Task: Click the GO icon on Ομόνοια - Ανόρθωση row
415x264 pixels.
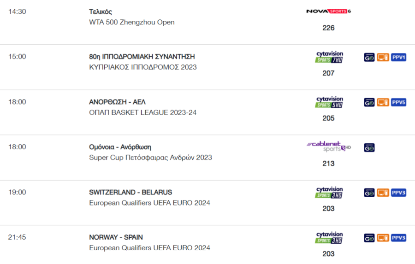Action: 369,147
